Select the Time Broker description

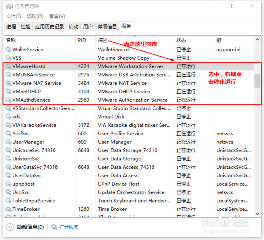(x=112, y=209)
